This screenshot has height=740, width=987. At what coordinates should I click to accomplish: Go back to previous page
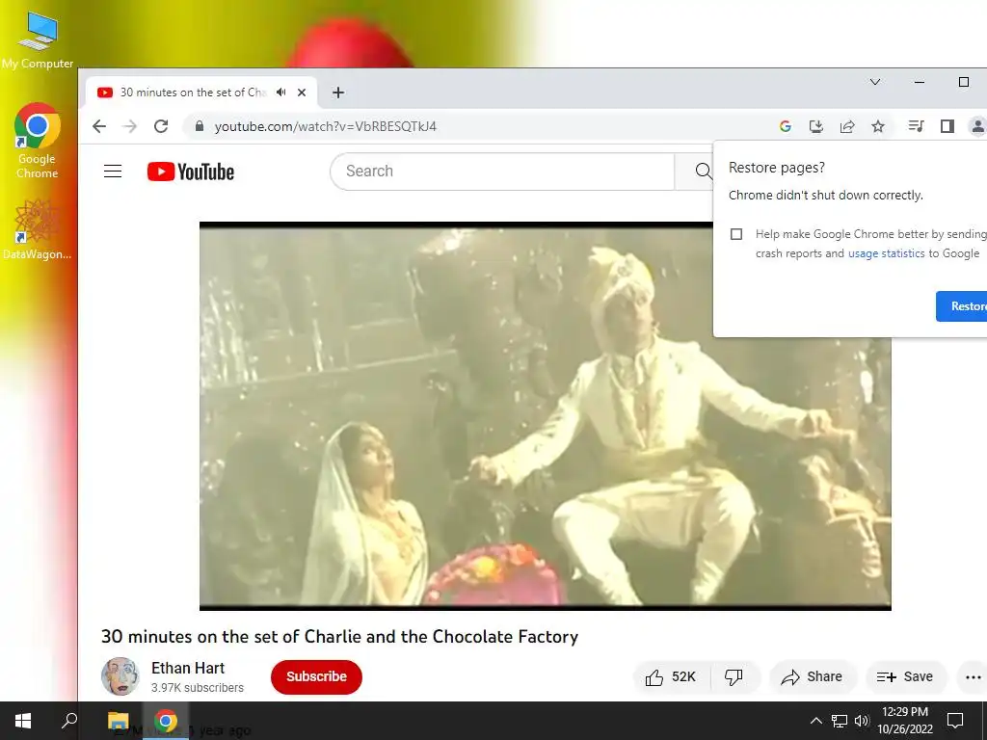coord(99,126)
